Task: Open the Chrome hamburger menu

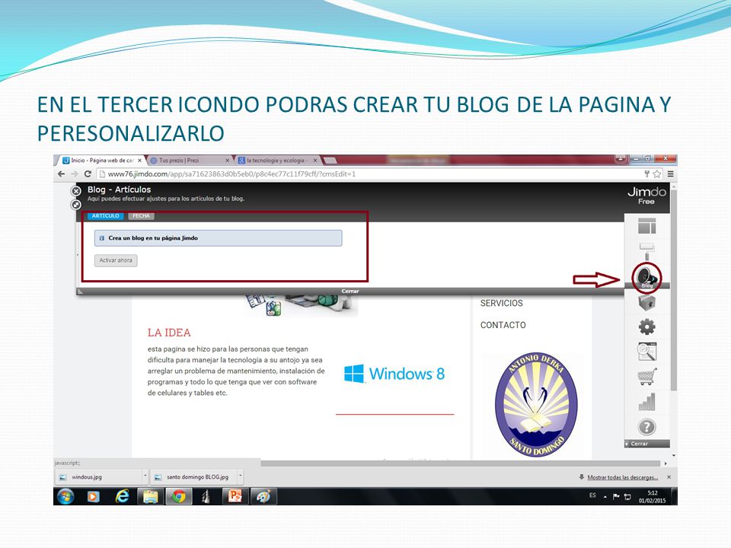Action: 670,174
